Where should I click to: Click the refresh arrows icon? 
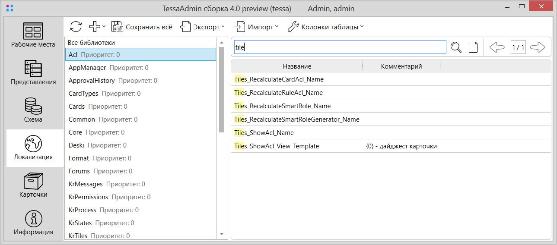pyautogui.click(x=76, y=27)
